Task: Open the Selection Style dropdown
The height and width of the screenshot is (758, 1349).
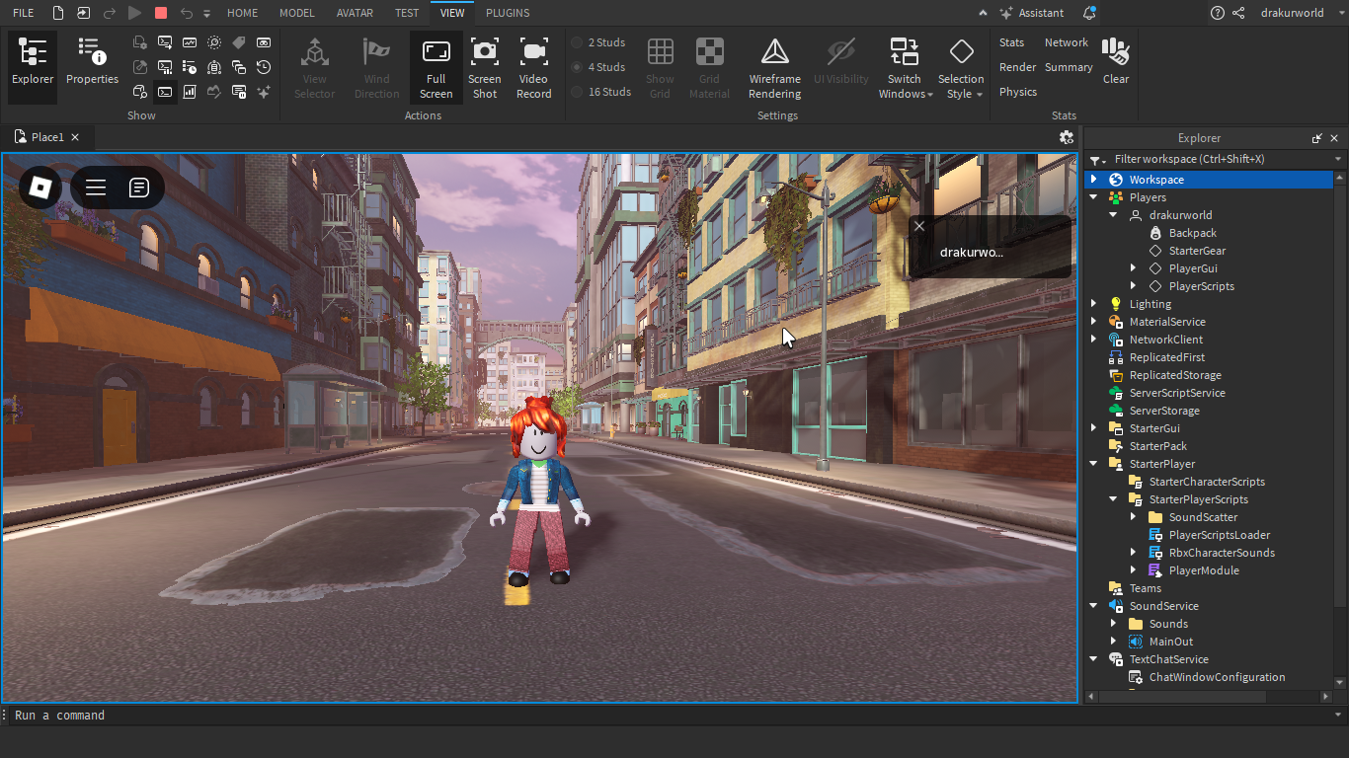Action: point(961,68)
